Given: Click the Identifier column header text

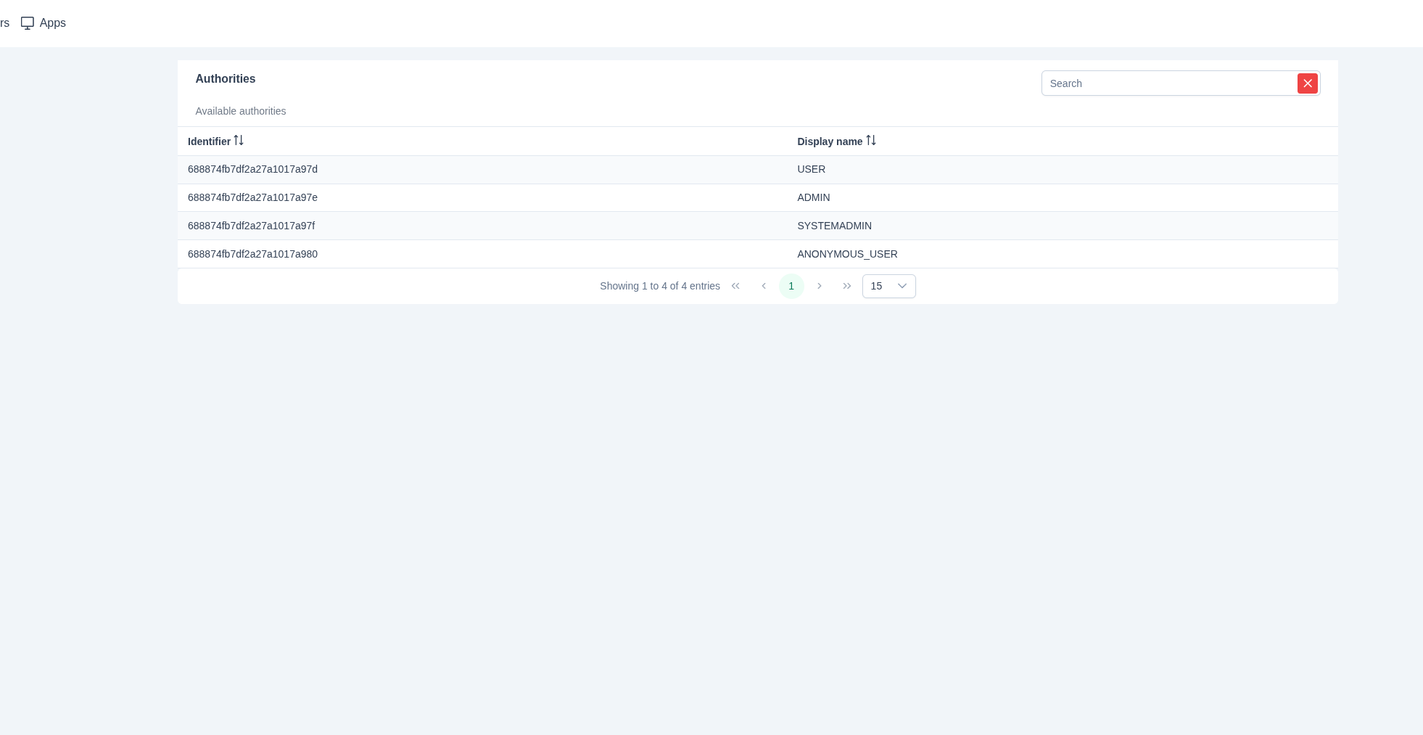Looking at the screenshot, I should [x=209, y=141].
